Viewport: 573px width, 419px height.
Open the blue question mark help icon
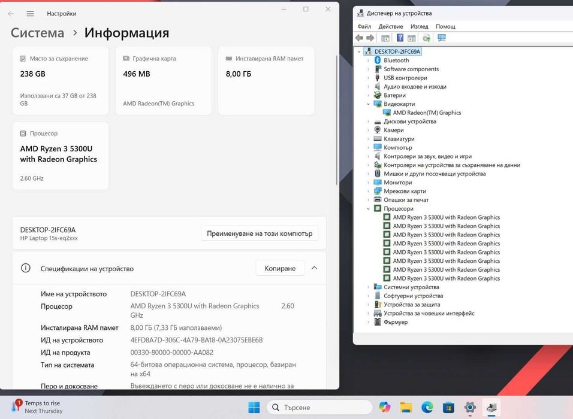pos(400,38)
